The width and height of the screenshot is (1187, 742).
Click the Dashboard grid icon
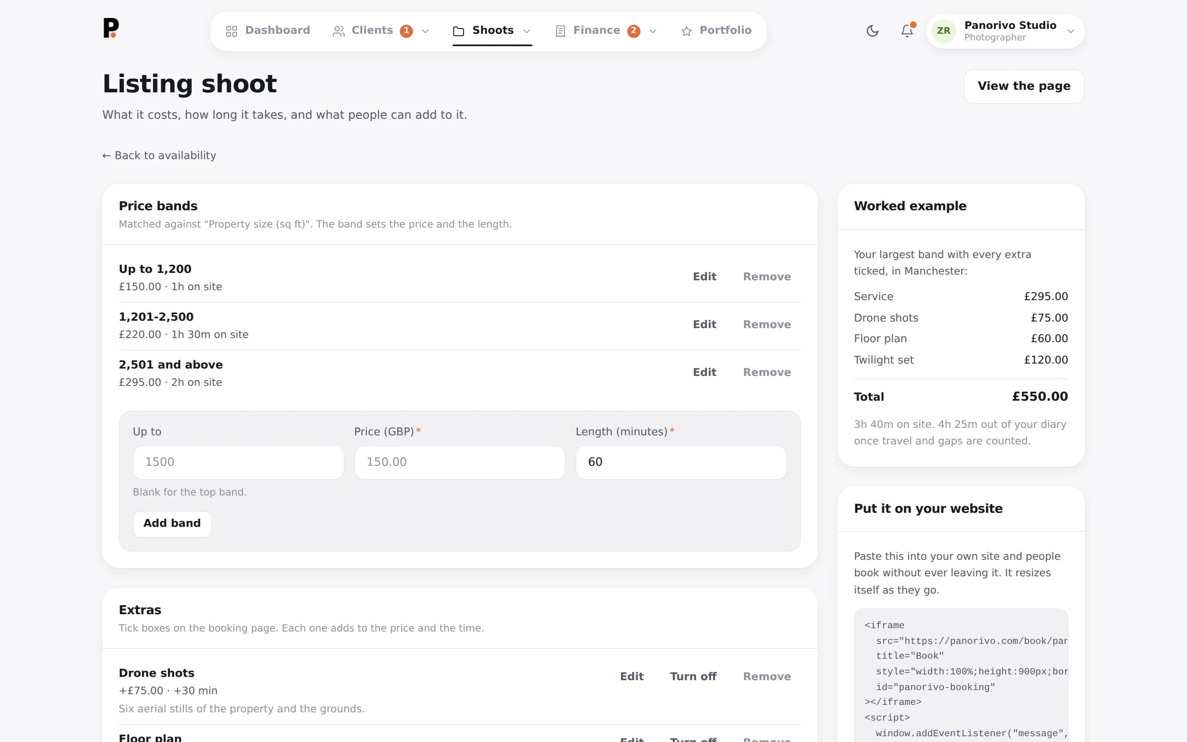pyautogui.click(x=232, y=31)
